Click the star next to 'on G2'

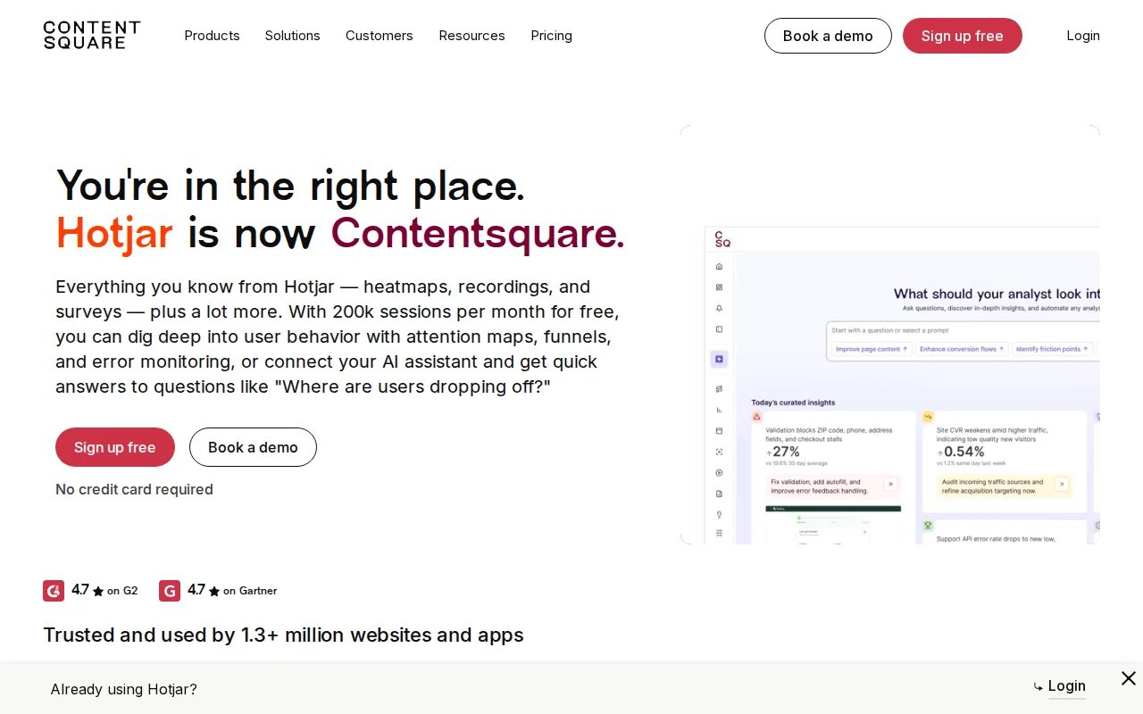point(98,591)
